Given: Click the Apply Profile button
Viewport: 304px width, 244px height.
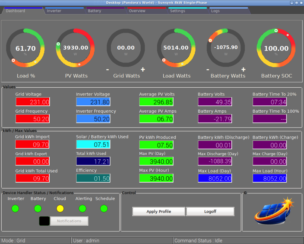Looking at the screenshot, I should 159,211.
